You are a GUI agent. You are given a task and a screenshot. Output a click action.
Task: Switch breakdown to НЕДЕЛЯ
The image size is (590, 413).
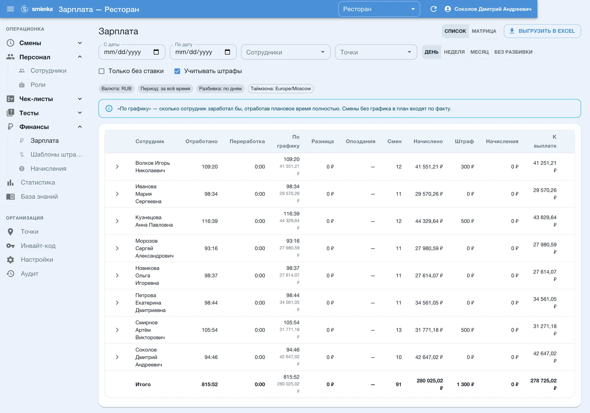[454, 52]
